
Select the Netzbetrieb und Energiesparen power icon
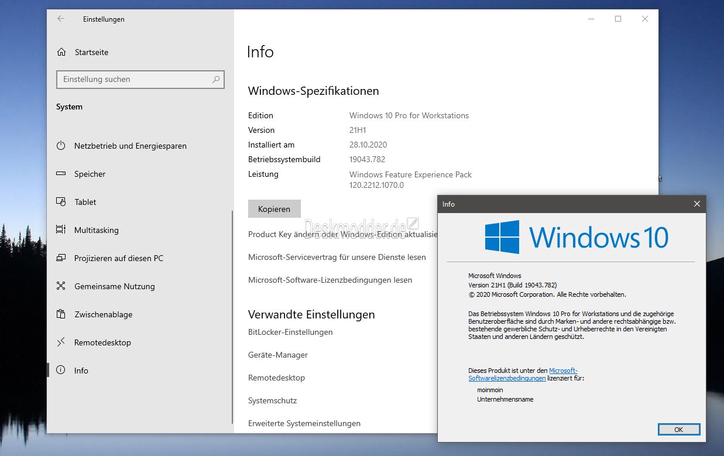[x=61, y=146]
